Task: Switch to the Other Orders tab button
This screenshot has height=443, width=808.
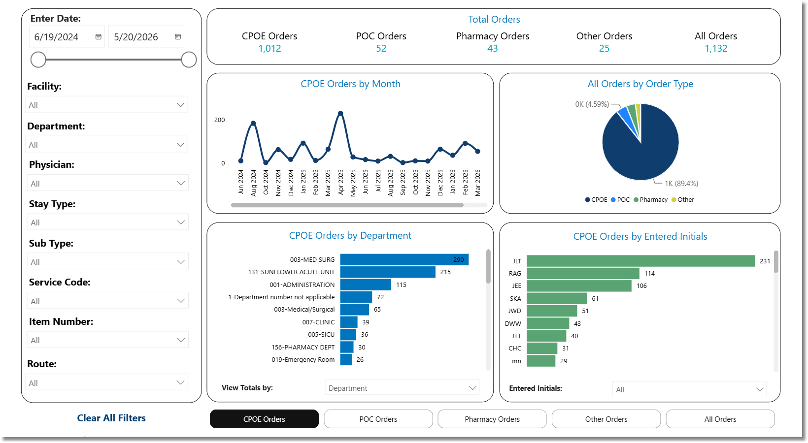Action: (x=606, y=419)
